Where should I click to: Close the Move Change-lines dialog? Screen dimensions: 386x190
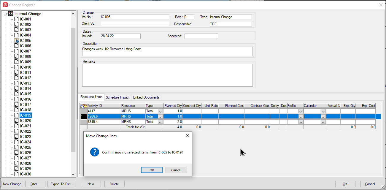click(187, 136)
